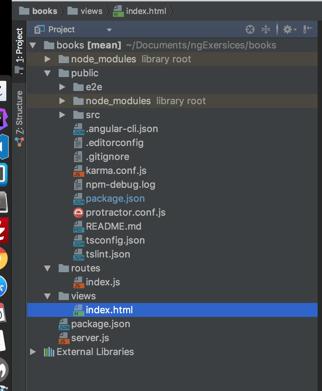This screenshot has width=322, height=391.
Task: Click the JS icon beside server.js
Action: pyautogui.click(x=63, y=338)
